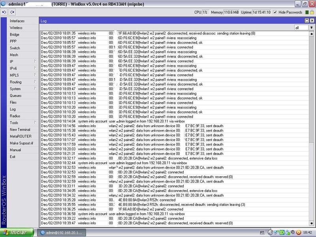The image size is (316, 237).
Task: Click the green D tray icon
Action: (x=282, y=233)
